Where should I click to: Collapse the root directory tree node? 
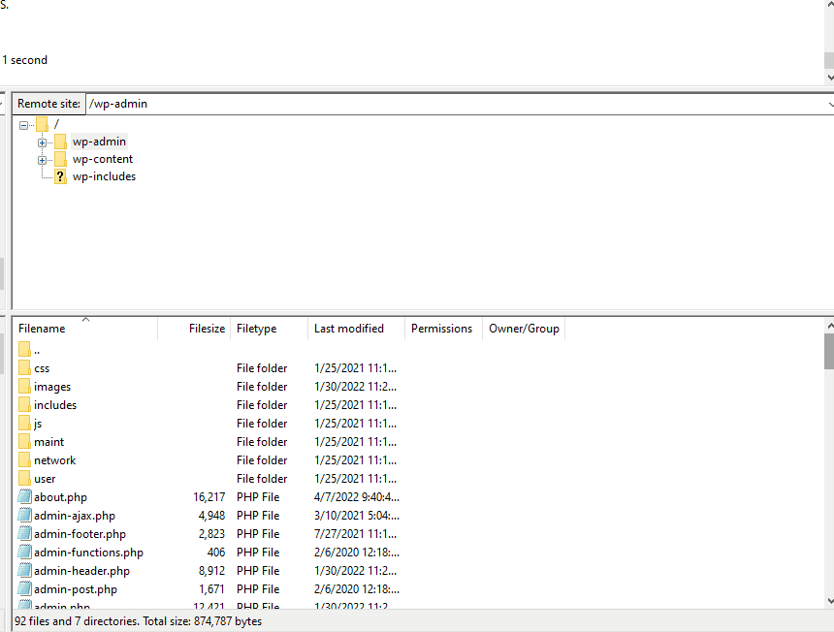24,125
